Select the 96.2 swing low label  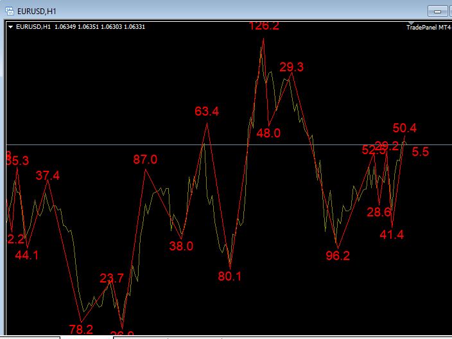(338, 256)
